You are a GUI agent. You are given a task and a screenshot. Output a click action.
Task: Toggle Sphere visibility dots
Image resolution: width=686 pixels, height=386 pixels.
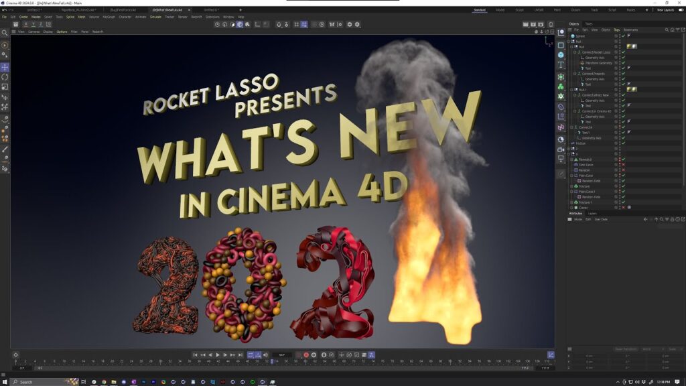620,36
